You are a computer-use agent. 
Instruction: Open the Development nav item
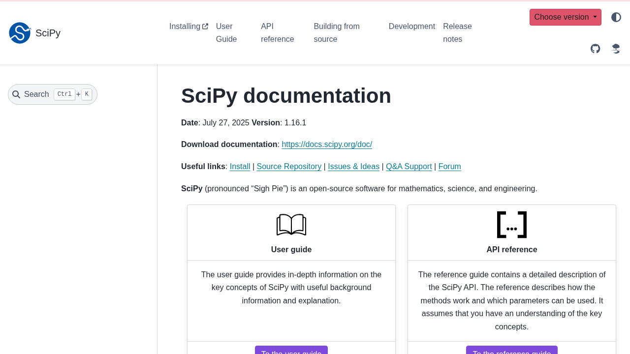[411, 27]
